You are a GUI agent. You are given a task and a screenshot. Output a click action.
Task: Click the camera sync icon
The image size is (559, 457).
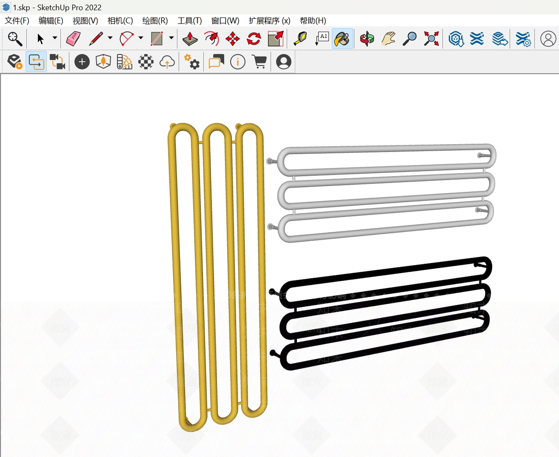point(57,62)
